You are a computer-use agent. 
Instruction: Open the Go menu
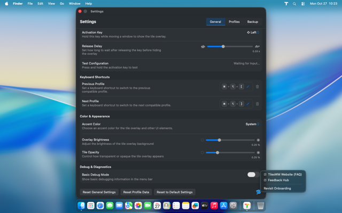pyautogui.click(x=62, y=4)
